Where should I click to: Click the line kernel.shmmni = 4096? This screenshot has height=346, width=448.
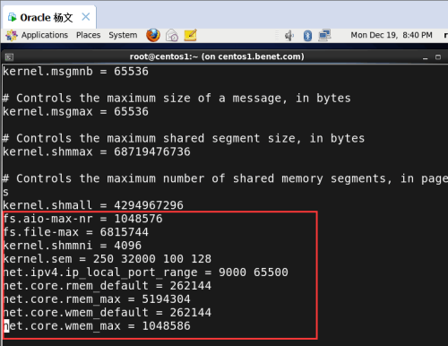coord(72,246)
